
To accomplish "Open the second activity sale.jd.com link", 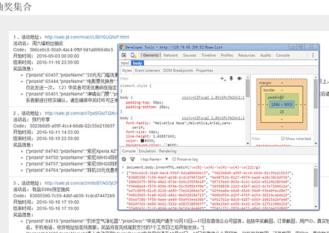I will (81, 113).
